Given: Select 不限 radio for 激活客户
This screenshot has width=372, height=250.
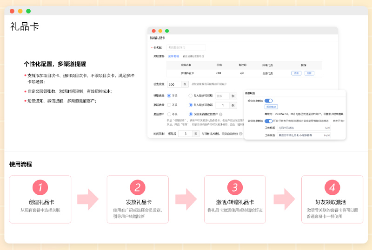Looking at the screenshot, I should click(x=169, y=114).
